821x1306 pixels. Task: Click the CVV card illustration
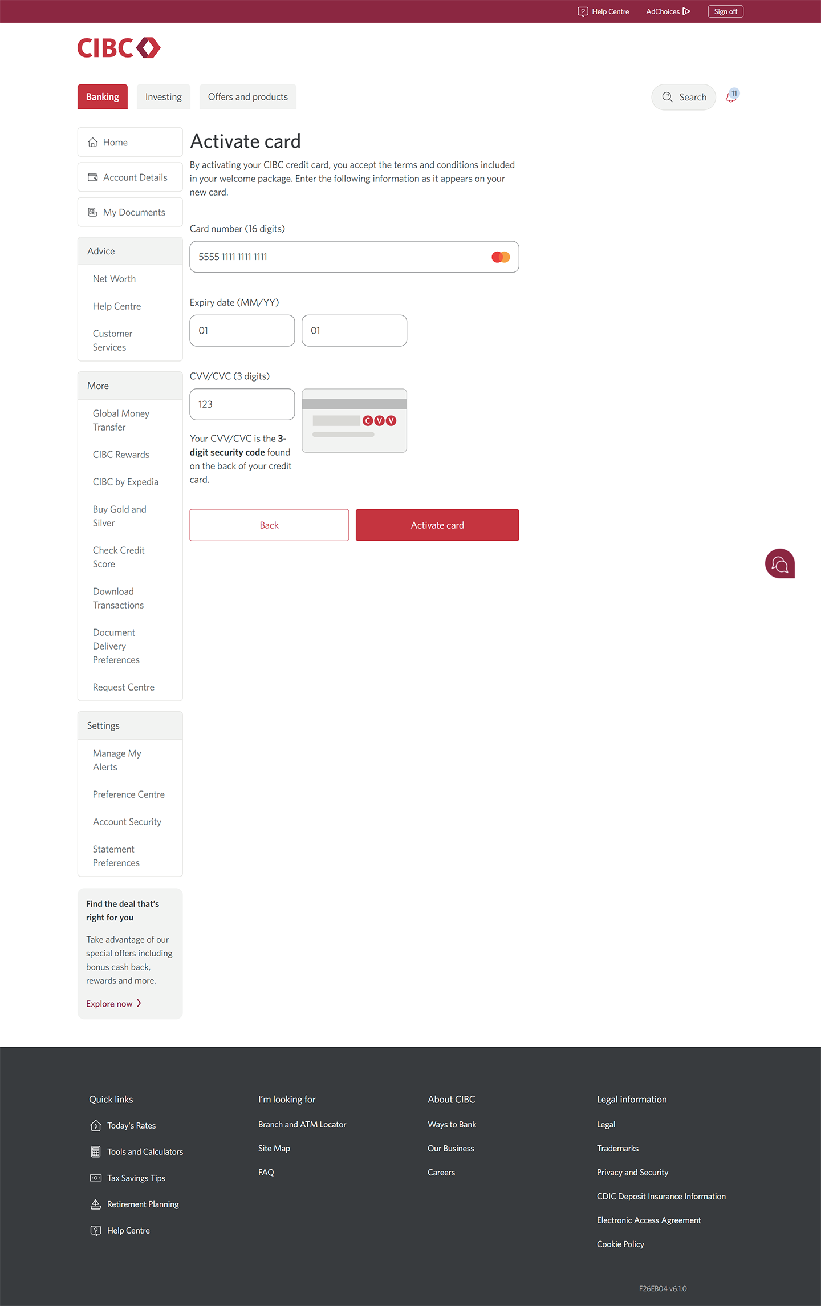[x=354, y=420]
